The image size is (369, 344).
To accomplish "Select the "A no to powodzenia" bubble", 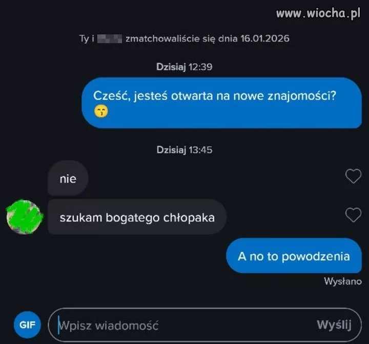I will pos(294,256).
